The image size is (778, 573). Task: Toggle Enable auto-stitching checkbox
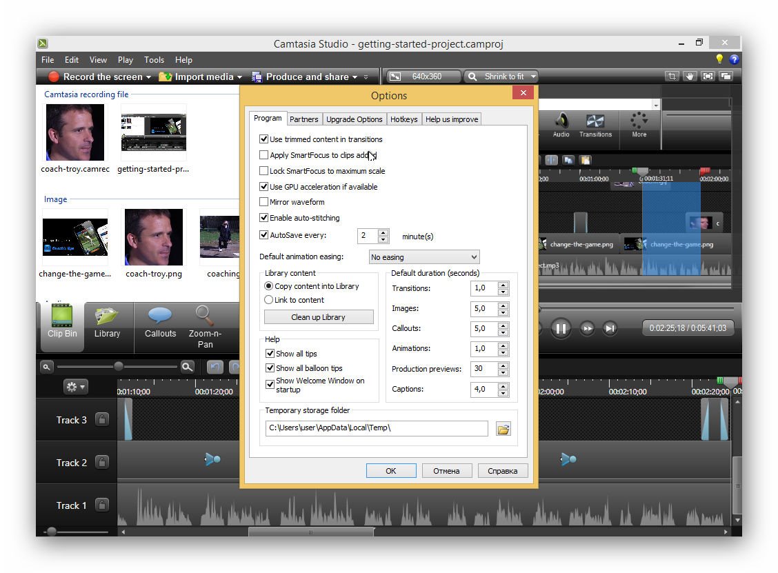coord(264,217)
